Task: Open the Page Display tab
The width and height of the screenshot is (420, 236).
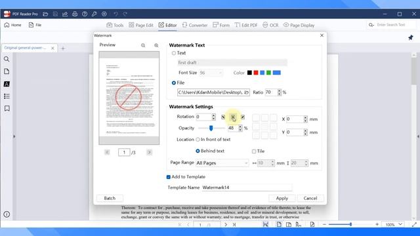Action: pyautogui.click(x=299, y=25)
